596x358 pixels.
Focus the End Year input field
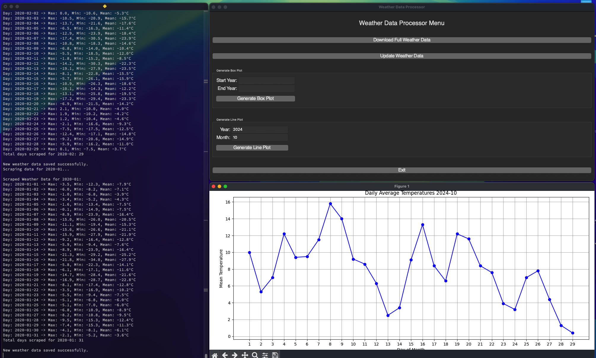(x=267, y=88)
